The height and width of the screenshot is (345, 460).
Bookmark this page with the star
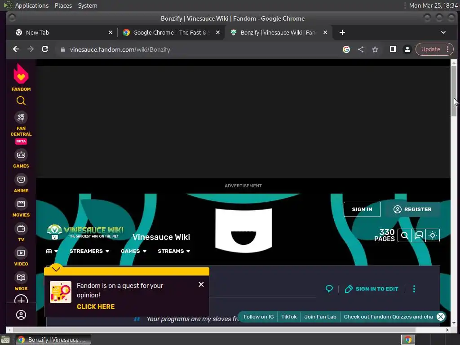[375, 49]
